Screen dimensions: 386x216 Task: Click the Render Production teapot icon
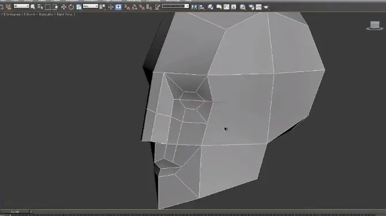[266, 7]
